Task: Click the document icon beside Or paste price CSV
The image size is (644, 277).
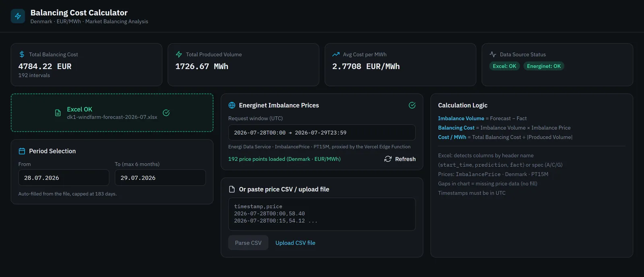Action: coord(232,189)
